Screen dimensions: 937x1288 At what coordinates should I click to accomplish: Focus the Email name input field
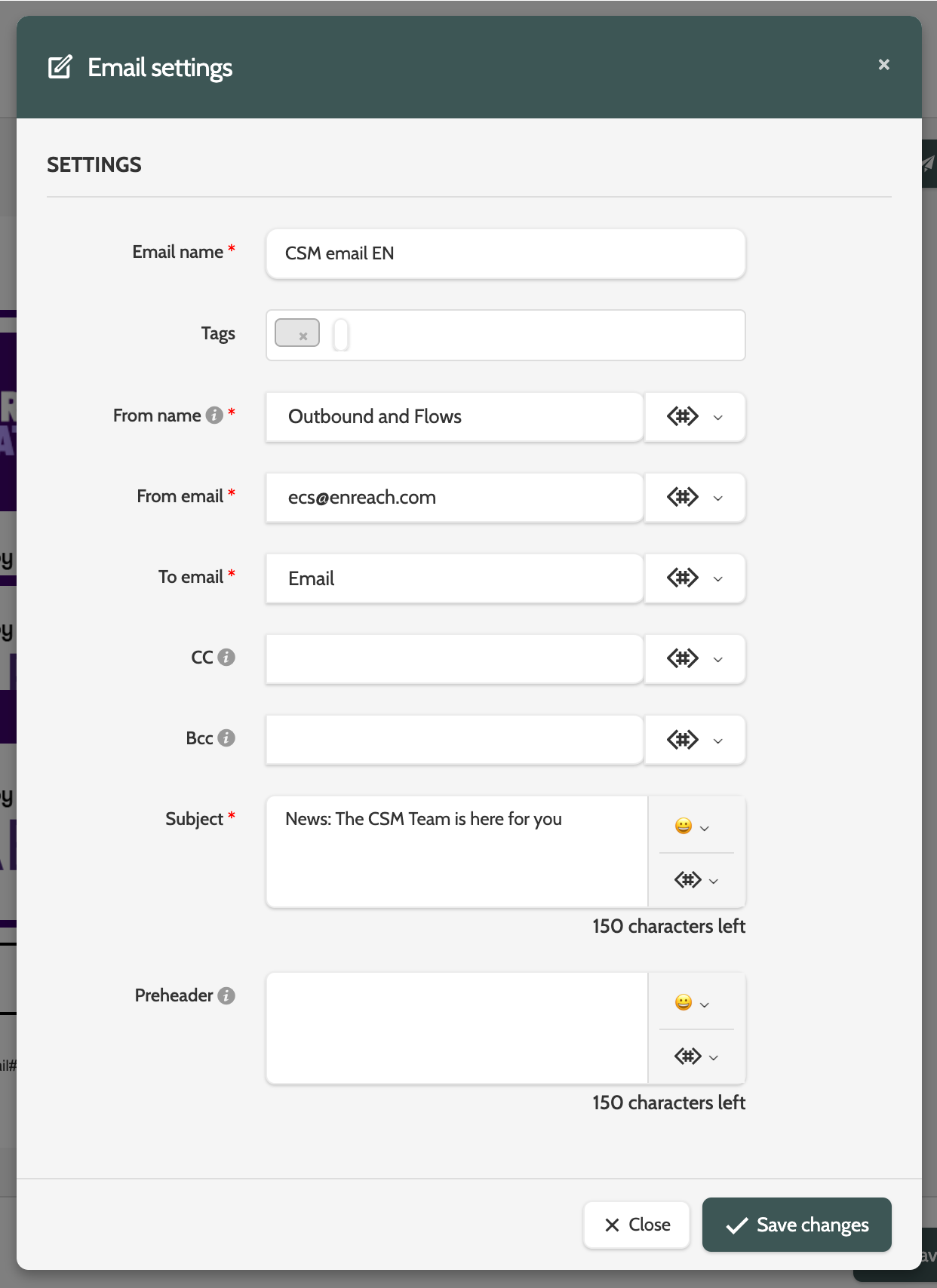[505, 254]
